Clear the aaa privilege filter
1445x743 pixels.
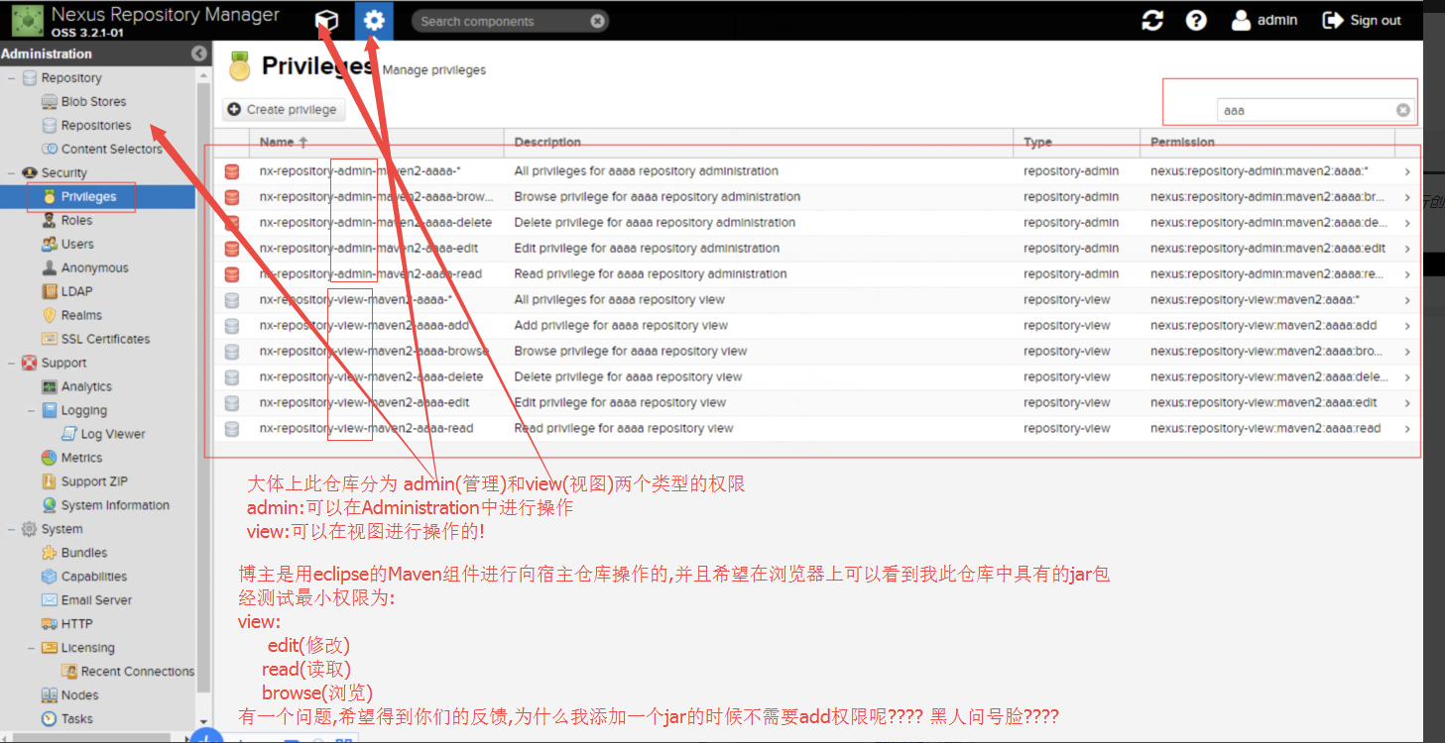1402,110
